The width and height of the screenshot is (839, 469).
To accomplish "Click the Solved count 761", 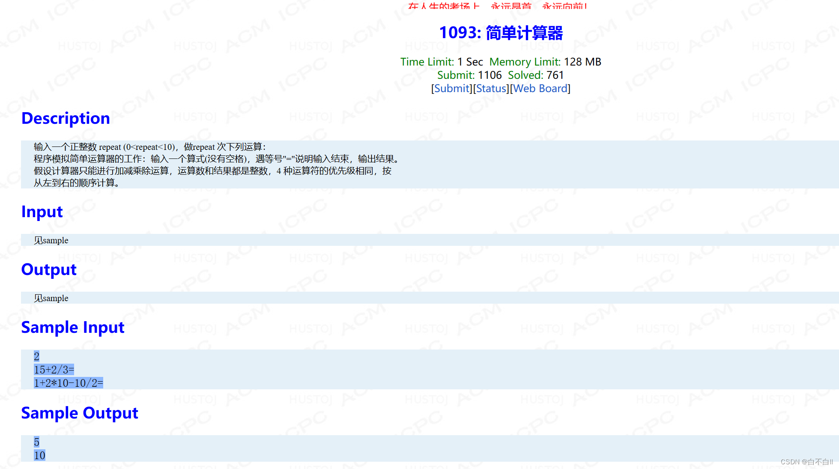I will coord(555,75).
